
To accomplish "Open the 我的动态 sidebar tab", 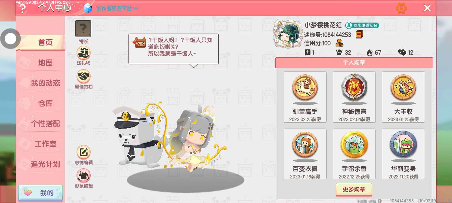I will (x=45, y=83).
